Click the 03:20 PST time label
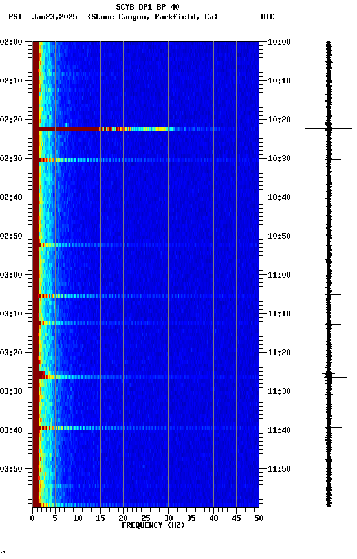Image resolution: width=357 pixels, height=559 pixels. coord(11,353)
